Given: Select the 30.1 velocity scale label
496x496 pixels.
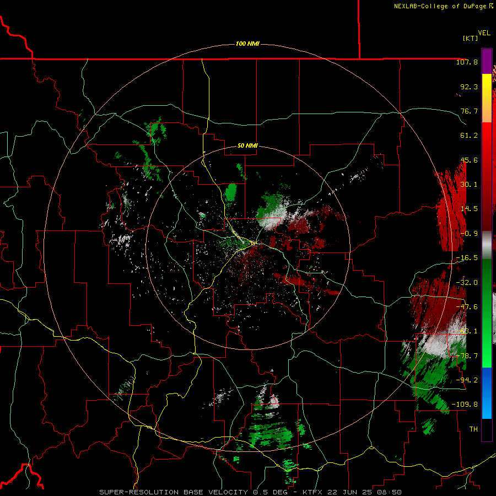Looking at the screenshot, I should click(469, 185).
